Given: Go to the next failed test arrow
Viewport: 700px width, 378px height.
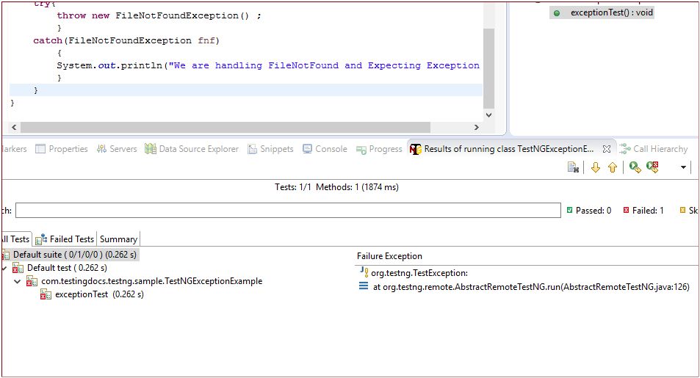Looking at the screenshot, I should [x=596, y=167].
